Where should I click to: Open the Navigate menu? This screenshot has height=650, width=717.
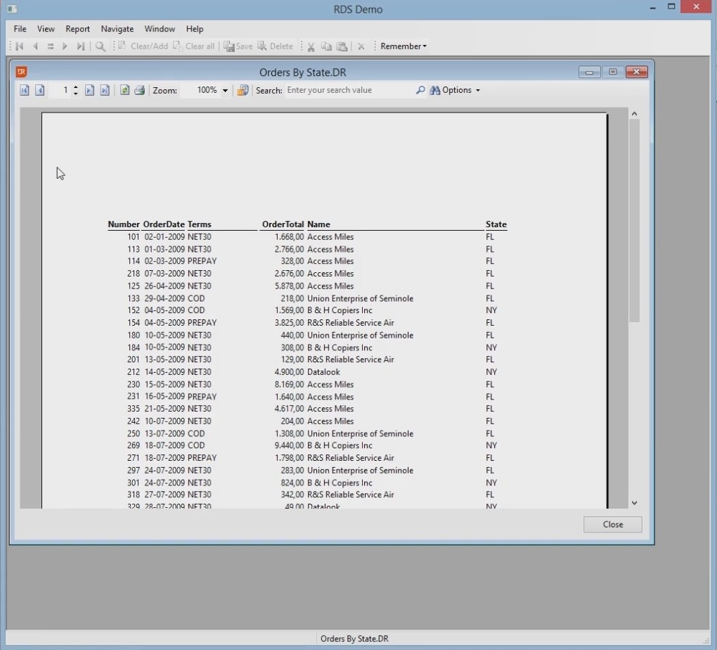coord(117,29)
